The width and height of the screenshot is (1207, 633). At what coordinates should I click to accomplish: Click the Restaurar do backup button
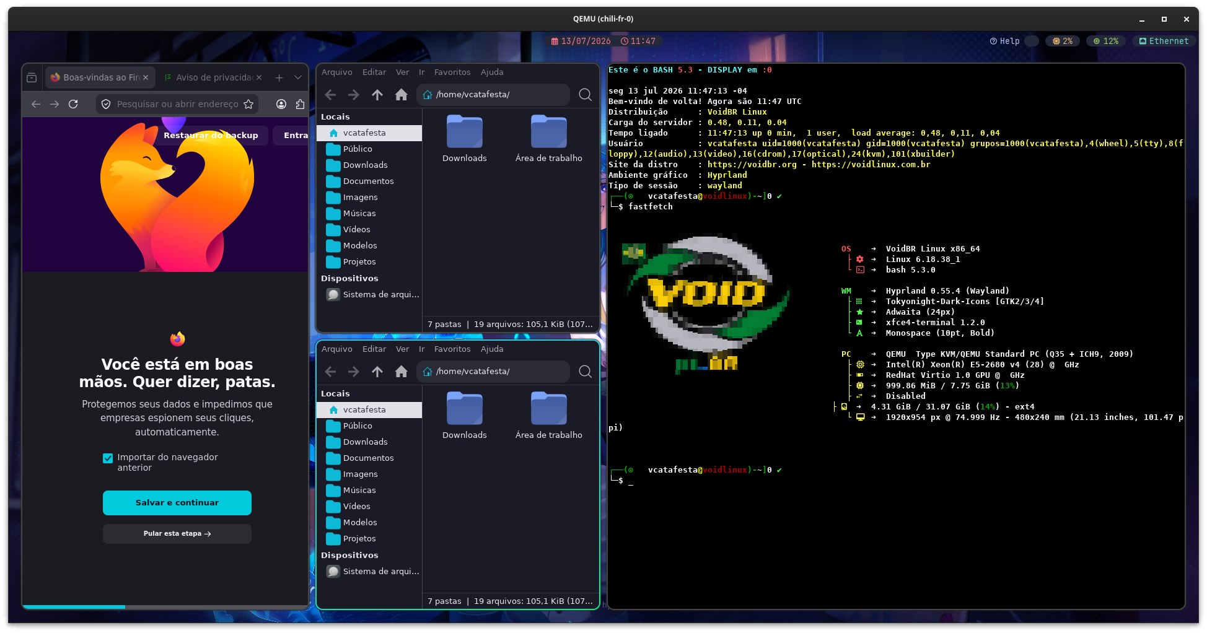click(x=211, y=135)
